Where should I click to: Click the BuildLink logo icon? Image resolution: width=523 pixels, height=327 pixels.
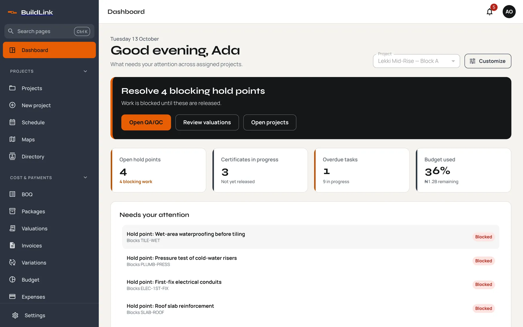coord(12,12)
